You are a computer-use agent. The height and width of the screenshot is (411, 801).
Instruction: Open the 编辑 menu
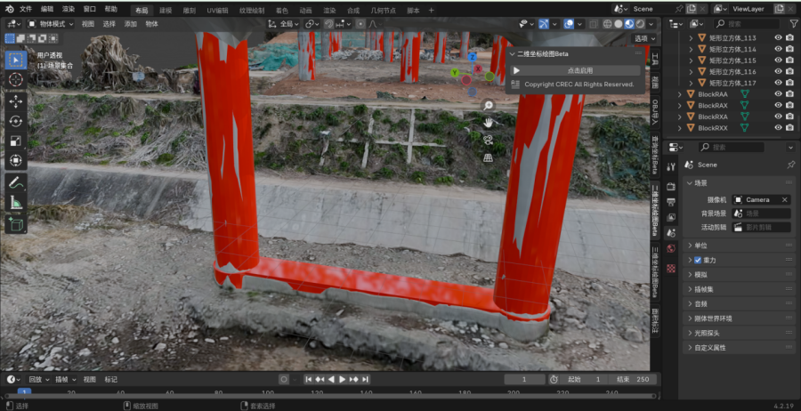point(47,9)
